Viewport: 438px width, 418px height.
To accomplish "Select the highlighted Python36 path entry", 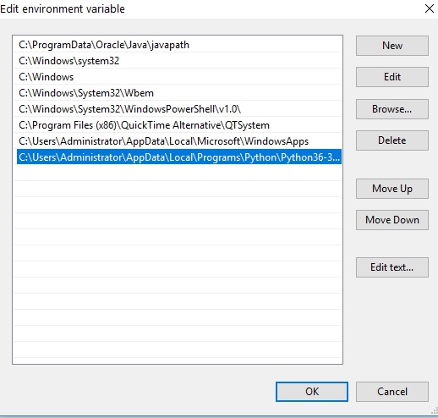I will click(x=179, y=157).
